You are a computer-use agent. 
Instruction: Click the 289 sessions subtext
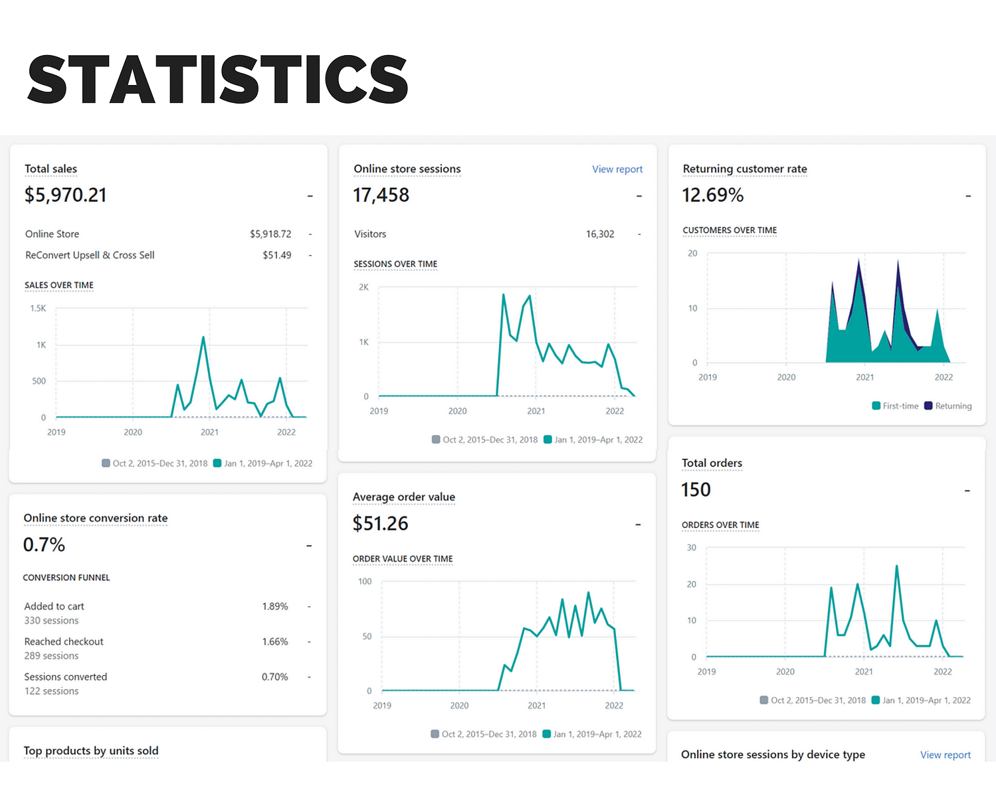[51, 656]
